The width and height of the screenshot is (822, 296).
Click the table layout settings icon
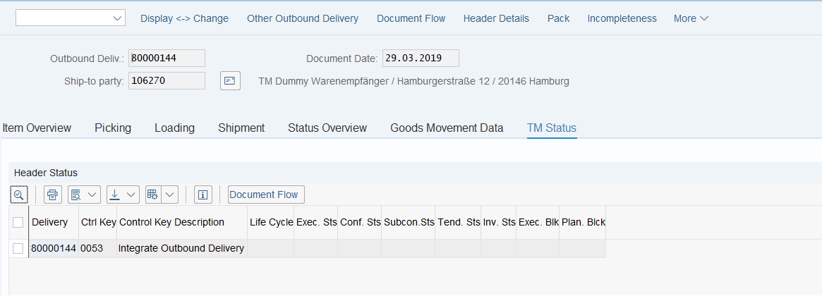152,195
